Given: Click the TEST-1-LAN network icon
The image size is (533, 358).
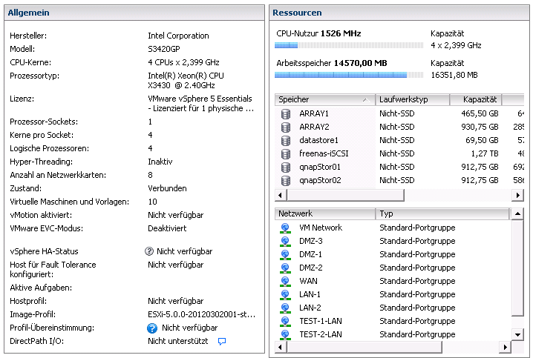Looking at the screenshot, I should (285, 322).
